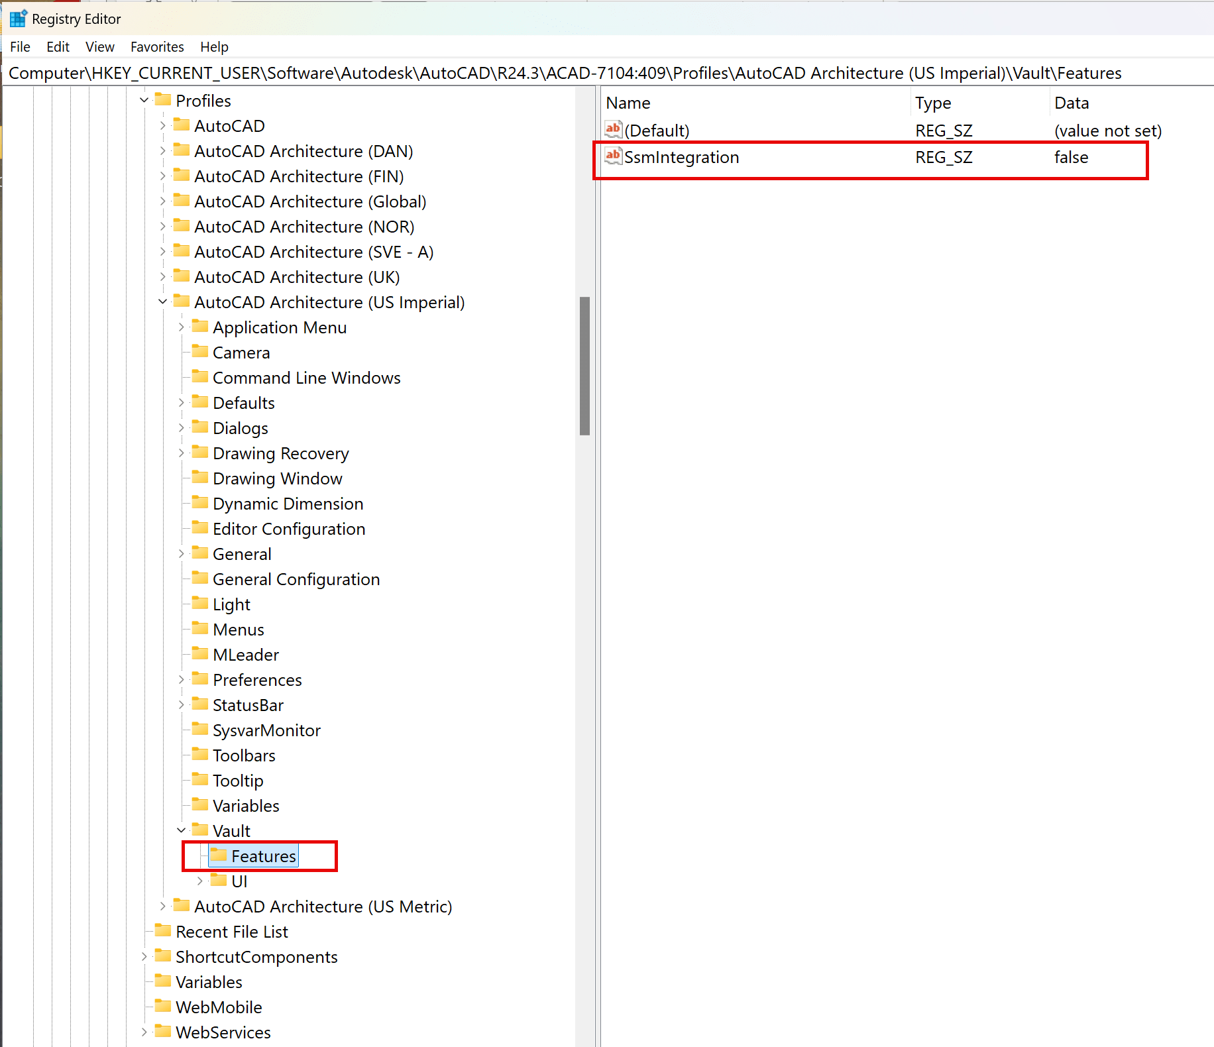
Task: Select the Features folder icon
Action: click(x=219, y=855)
